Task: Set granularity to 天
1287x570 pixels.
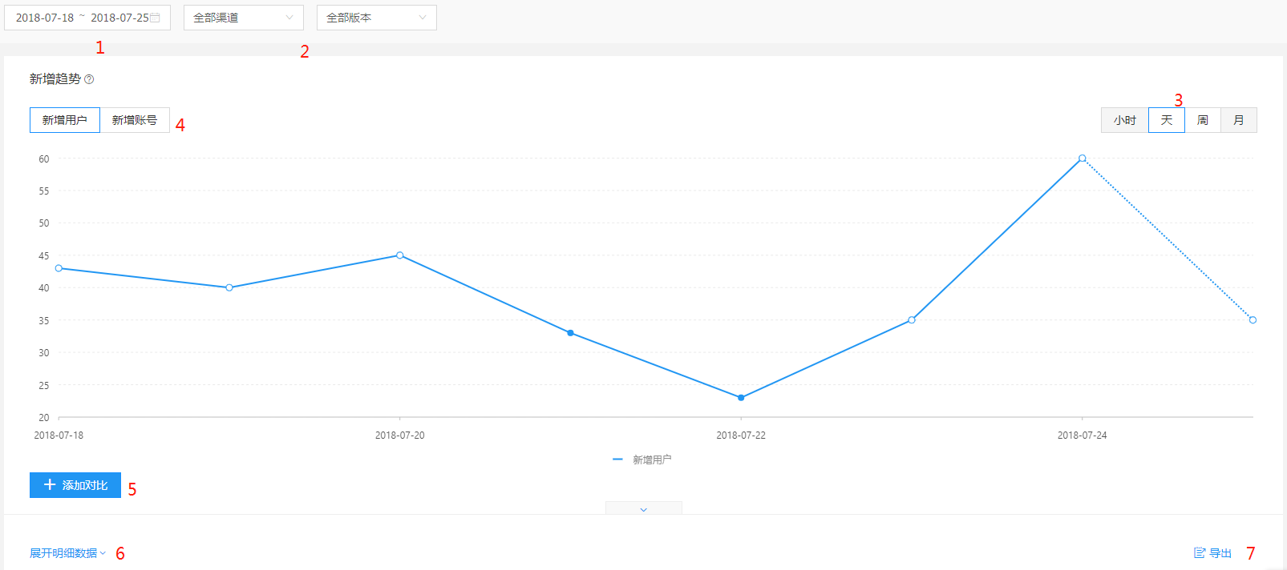Action: (x=1167, y=120)
